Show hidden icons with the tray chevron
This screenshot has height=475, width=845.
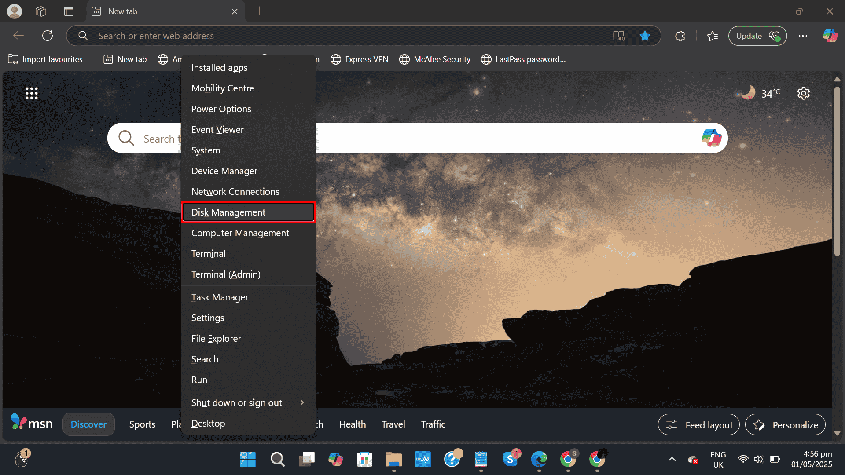[672, 459]
